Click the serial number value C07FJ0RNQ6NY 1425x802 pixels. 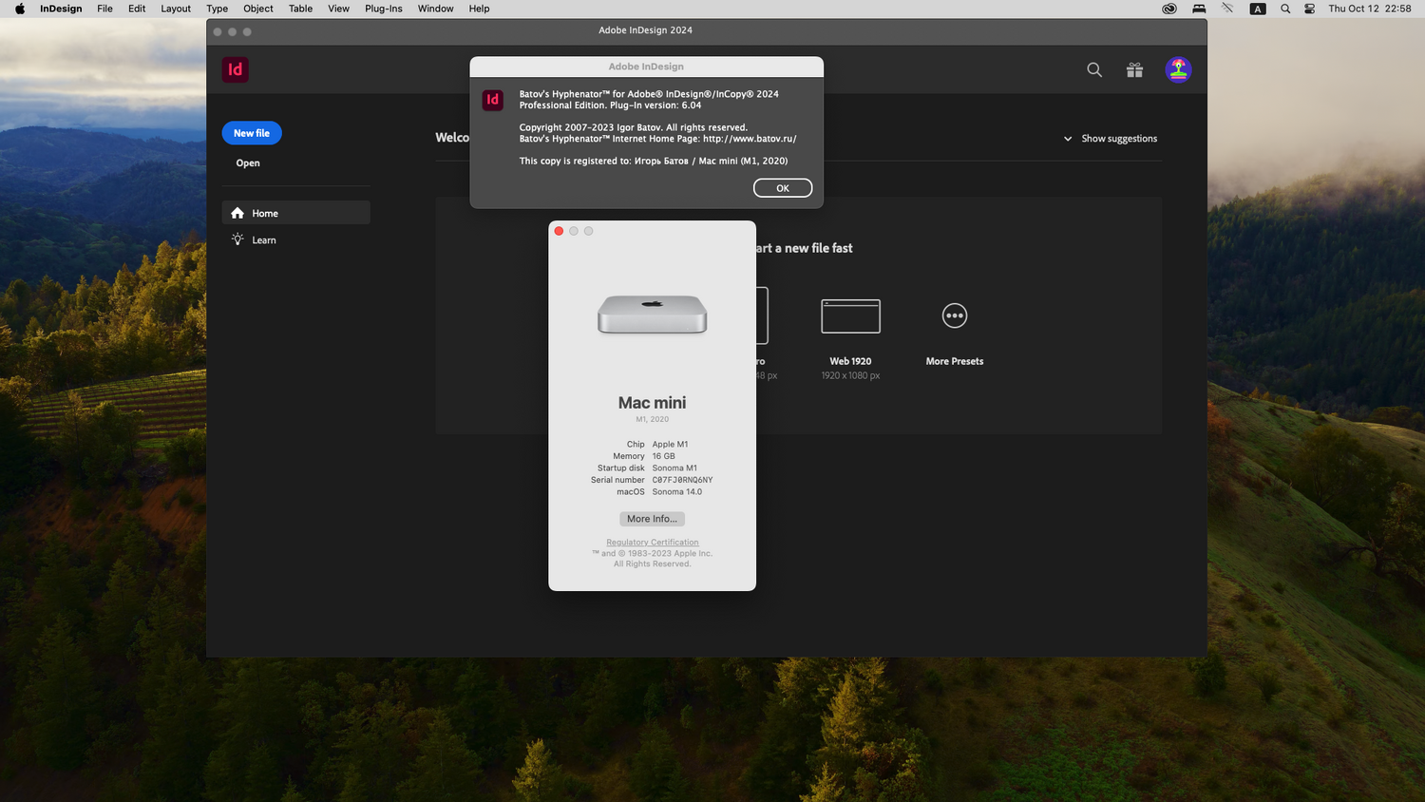pyautogui.click(x=682, y=480)
